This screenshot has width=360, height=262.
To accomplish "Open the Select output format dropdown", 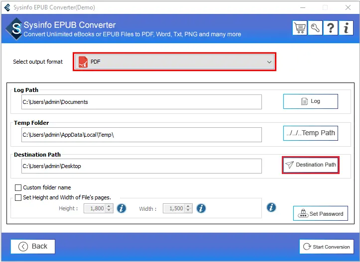I will pyautogui.click(x=174, y=62).
